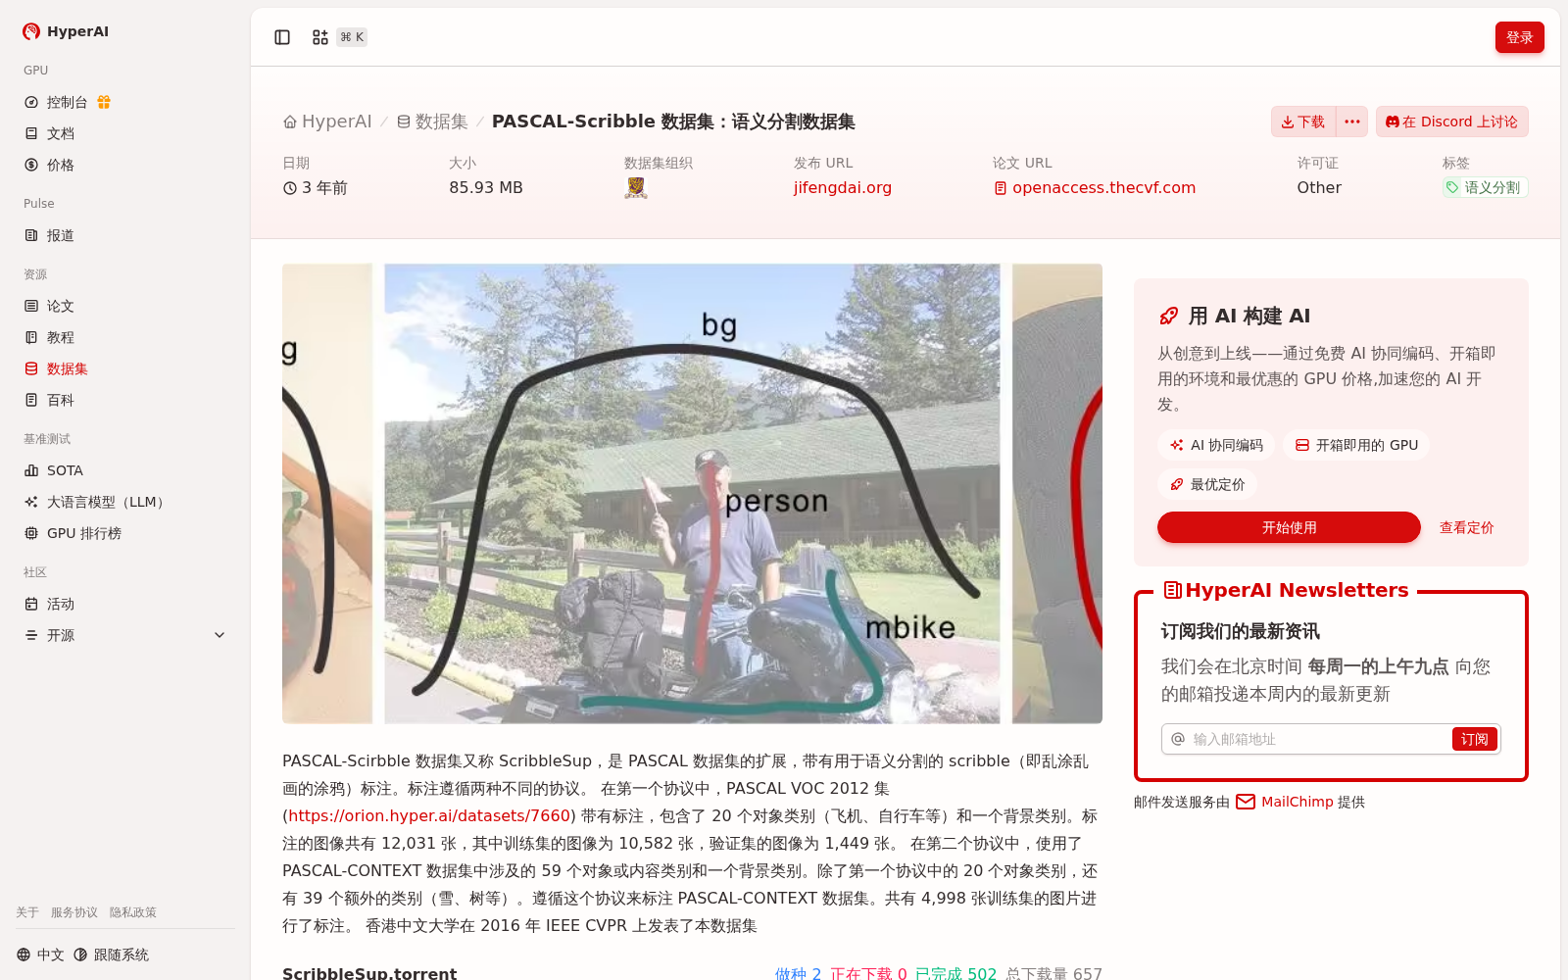Viewport: 1568px width, 980px height.
Task: Open openaccess.thecvf.com paper link
Action: [1095, 187]
